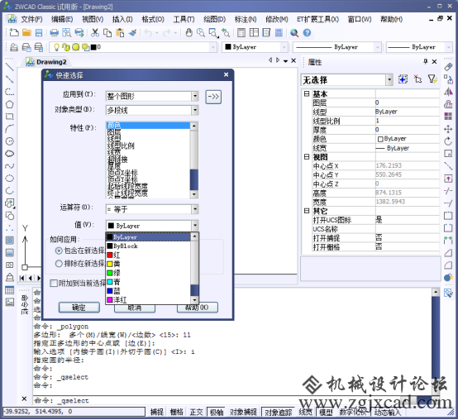458x420 pixels.
Task: Toggle 极轴 polar tracking in status bar
Action: point(217,412)
